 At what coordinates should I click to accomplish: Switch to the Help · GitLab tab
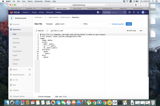point(77,8)
